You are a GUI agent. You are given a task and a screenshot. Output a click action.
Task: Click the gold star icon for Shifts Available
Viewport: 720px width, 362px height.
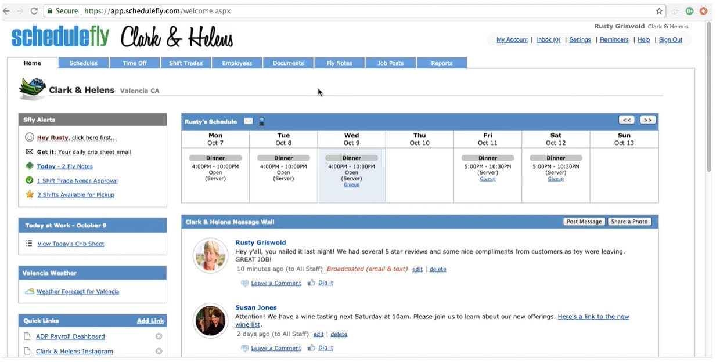click(x=30, y=194)
